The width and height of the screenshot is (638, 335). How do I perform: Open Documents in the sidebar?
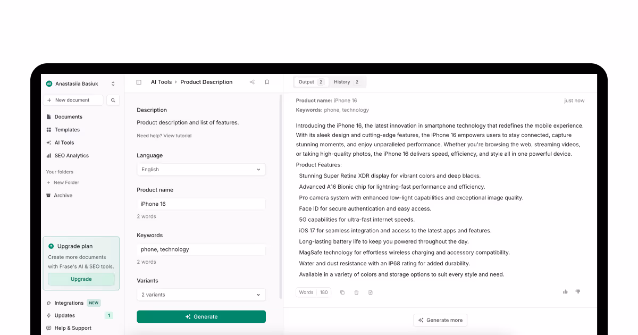(x=68, y=117)
